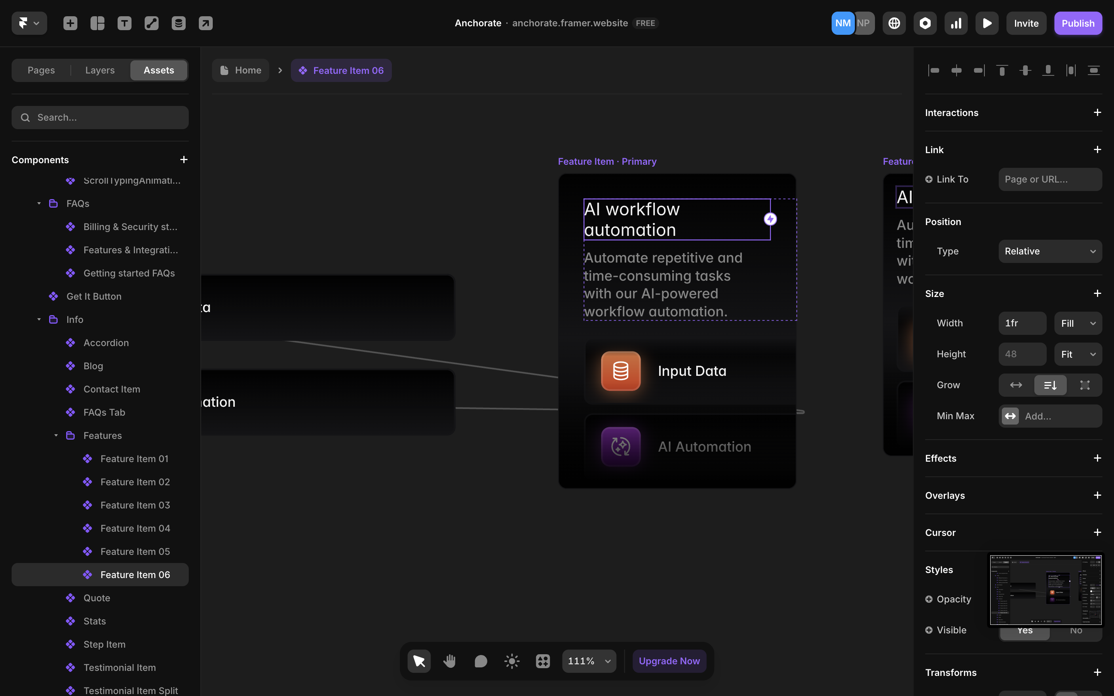
Task: Click the Insert plus icon in toolbar
Action: coord(70,22)
